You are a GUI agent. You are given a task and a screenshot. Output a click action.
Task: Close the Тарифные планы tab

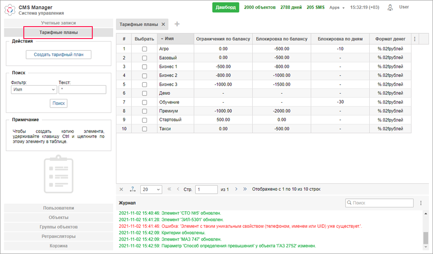[x=163, y=24]
